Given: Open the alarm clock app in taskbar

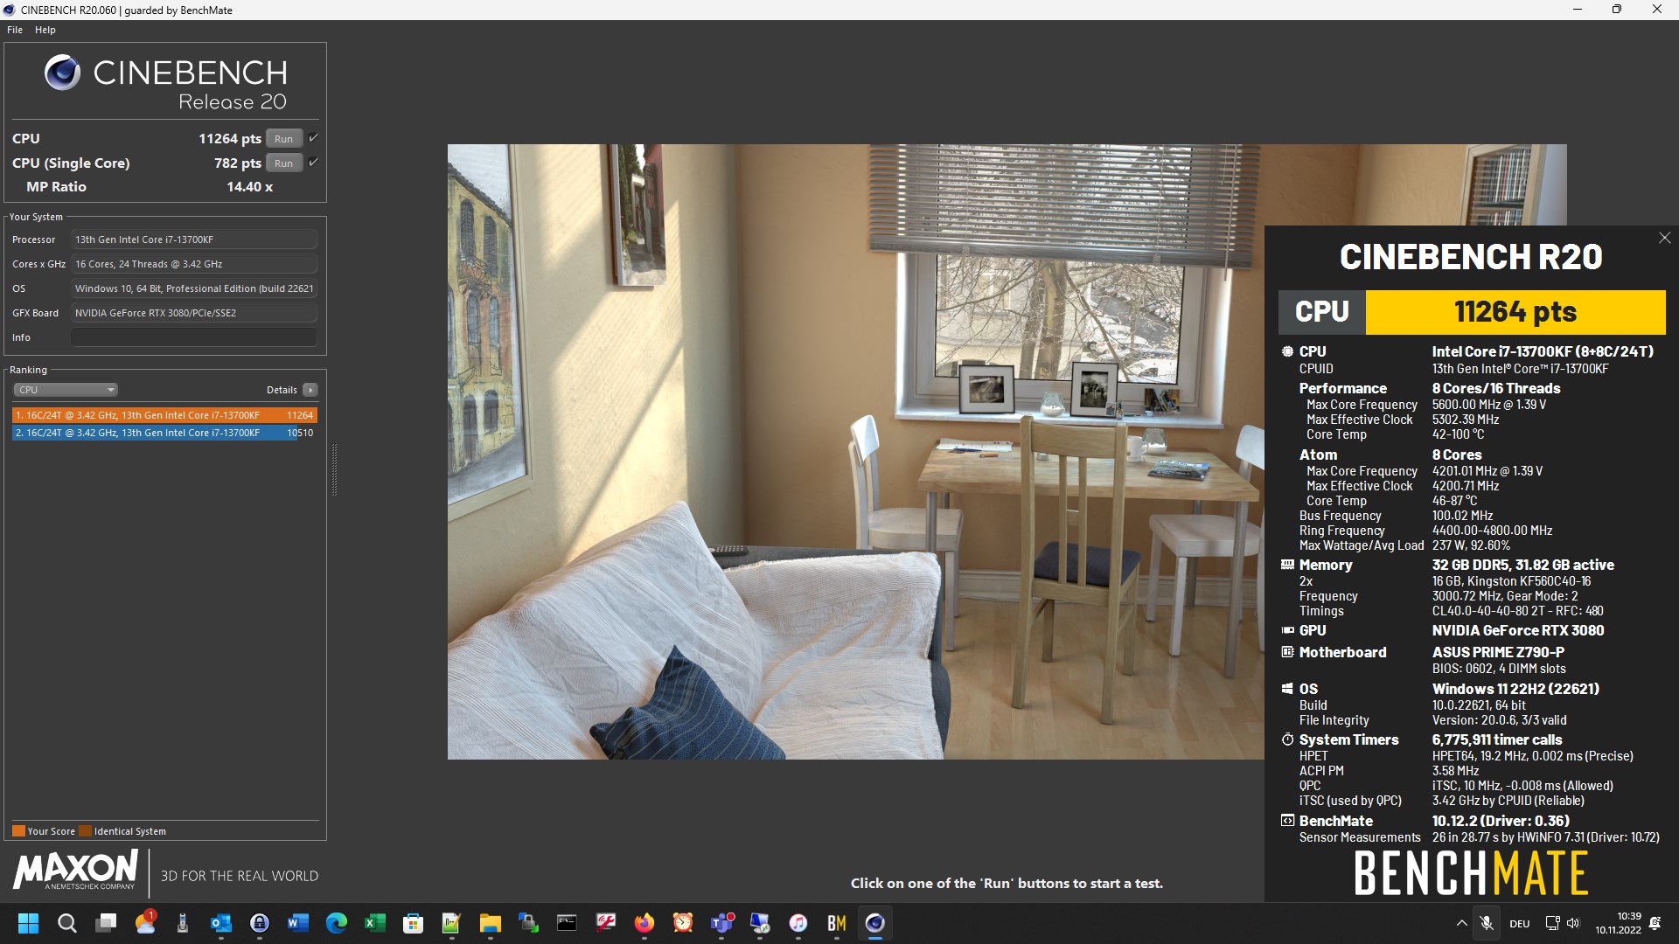Looking at the screenshot, I should point(683,923).
